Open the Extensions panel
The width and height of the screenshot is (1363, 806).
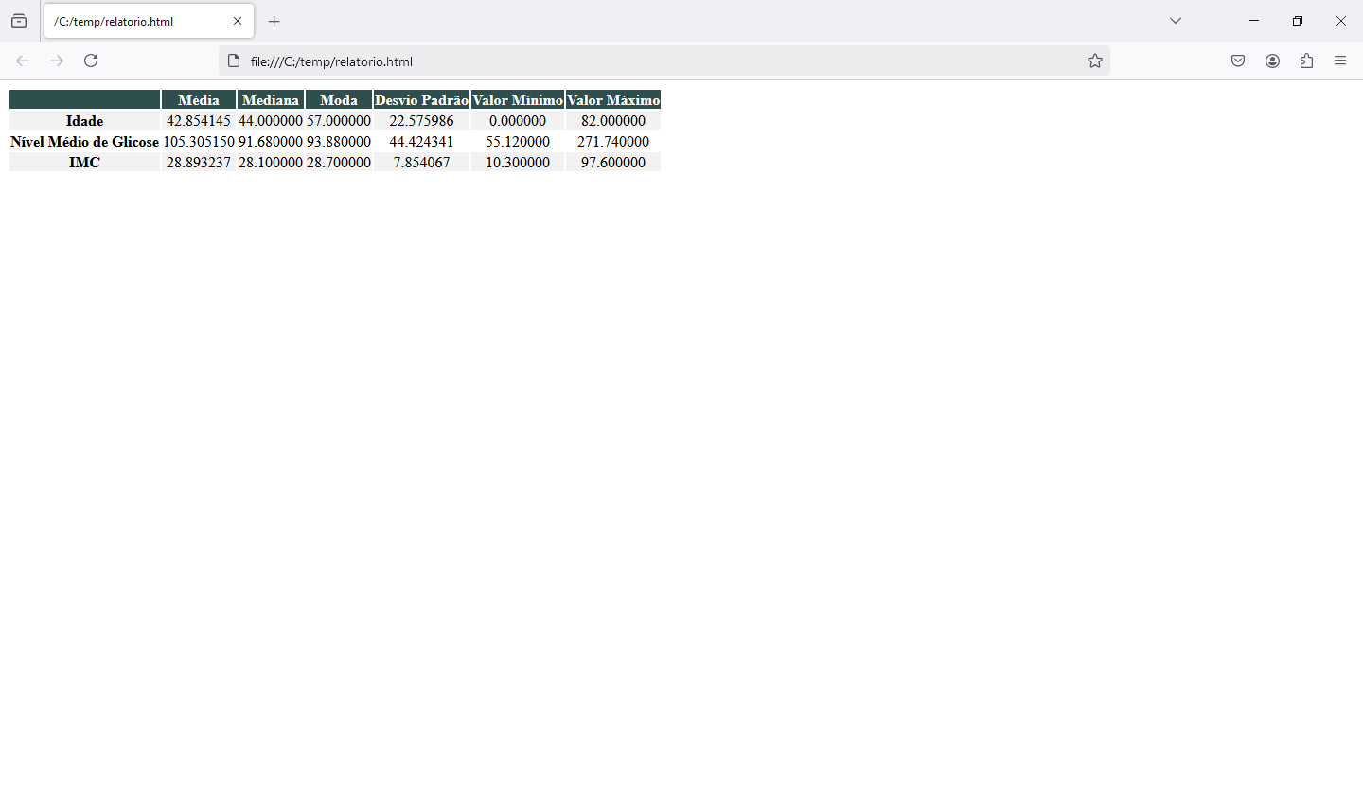pos(1306,61)
